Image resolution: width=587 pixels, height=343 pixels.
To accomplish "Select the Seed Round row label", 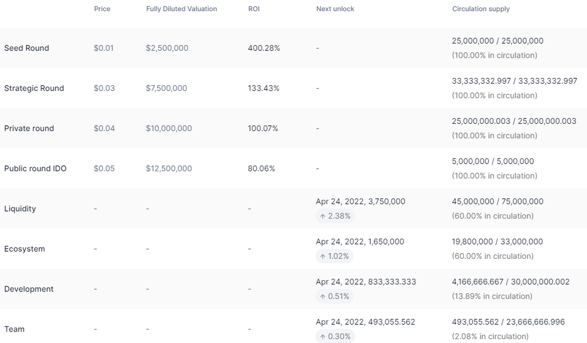I will coord(26,48).
